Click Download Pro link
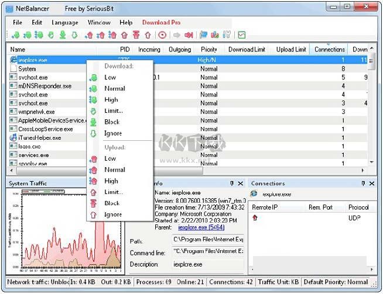Viewport: 383px width, 294px height. 161,22
